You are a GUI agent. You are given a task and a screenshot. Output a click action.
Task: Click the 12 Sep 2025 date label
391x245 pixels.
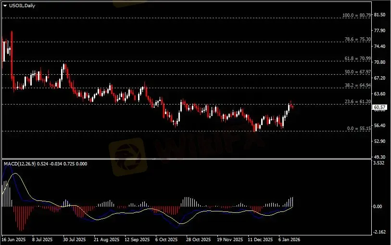pyautogui.click(x=138, y=240)
